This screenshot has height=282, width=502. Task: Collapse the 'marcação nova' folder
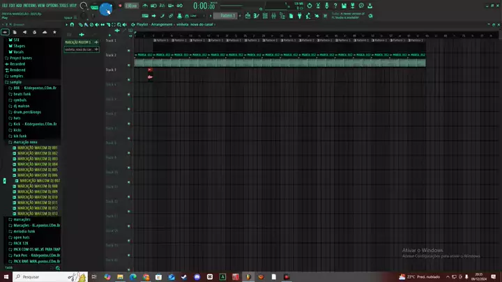click(24, 142)
